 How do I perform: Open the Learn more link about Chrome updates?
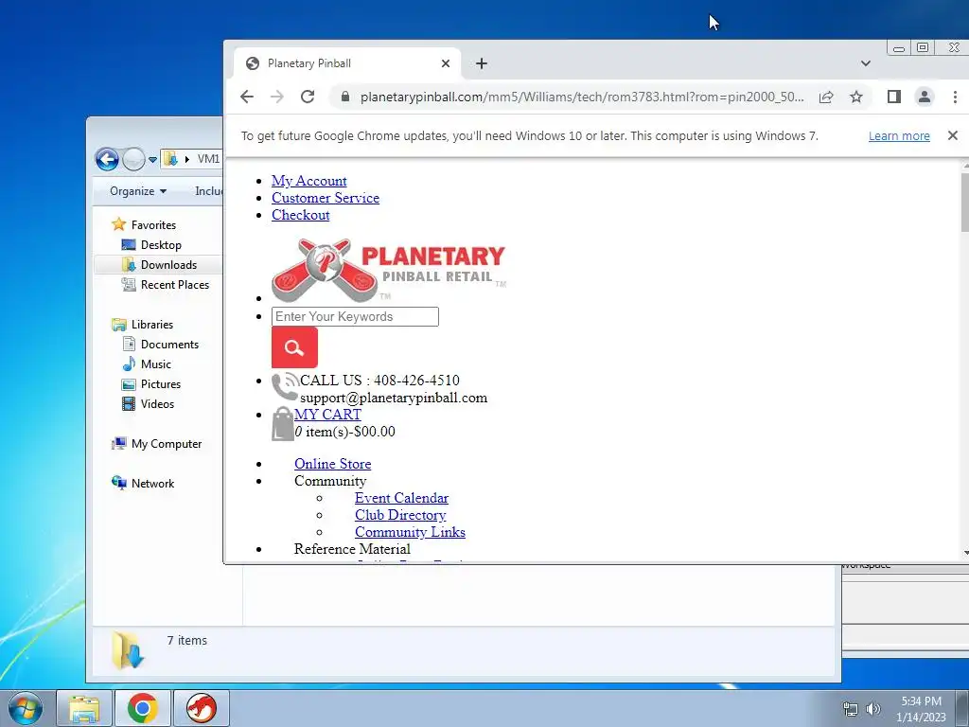coord(899,136)
